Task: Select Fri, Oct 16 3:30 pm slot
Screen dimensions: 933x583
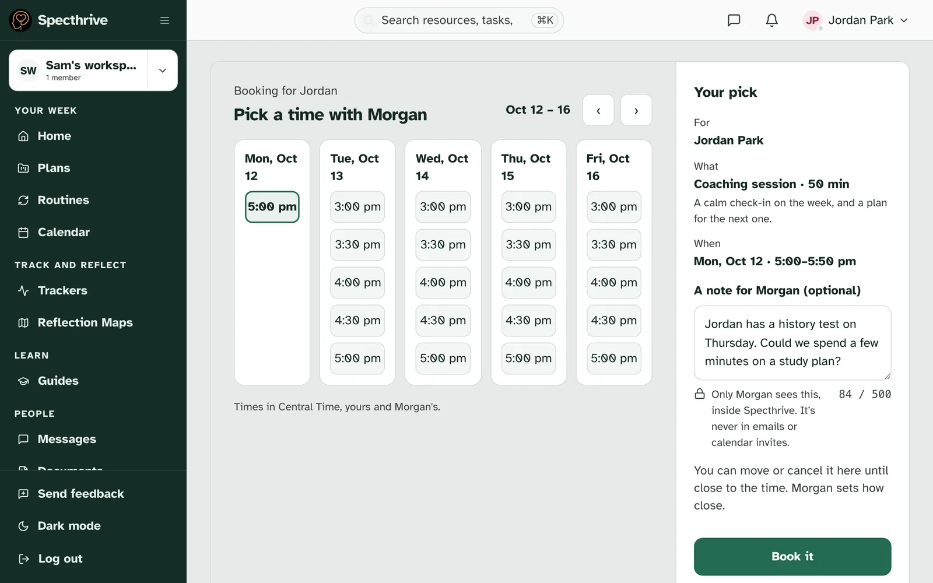Action: point(614,245)
